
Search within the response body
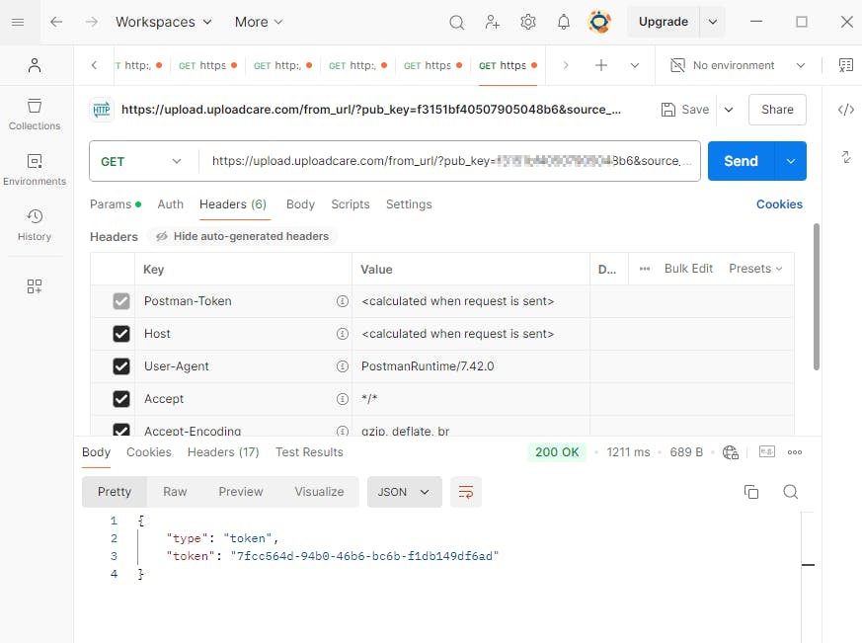(791, 492)
